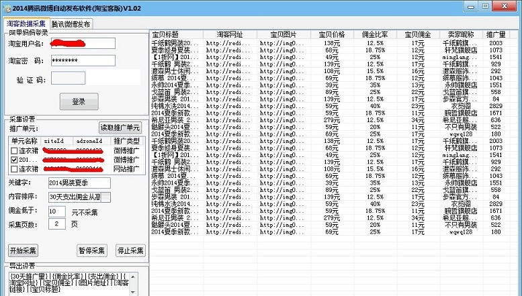Stop collection via 停止采集 button
522x296 pixels.
(x=130, y=251)
